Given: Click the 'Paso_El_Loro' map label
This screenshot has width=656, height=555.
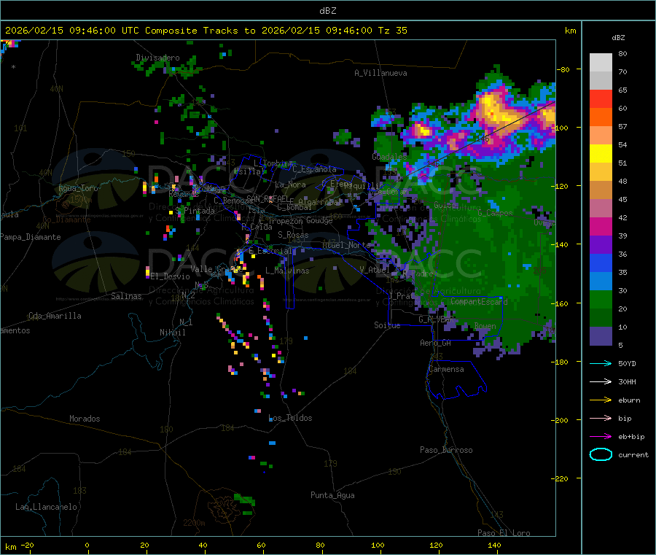Looking at the screenshot, I should pos(504,533).
